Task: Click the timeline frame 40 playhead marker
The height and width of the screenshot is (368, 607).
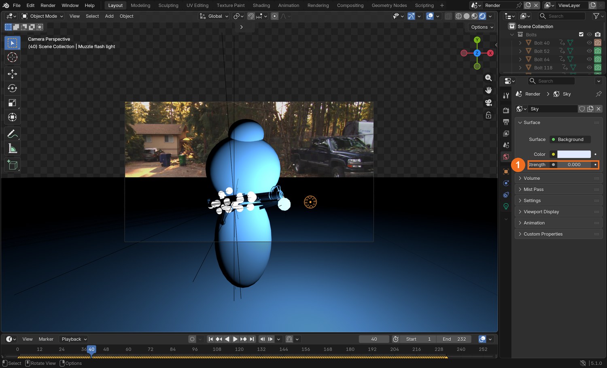Action: click(x=91, y=349)
